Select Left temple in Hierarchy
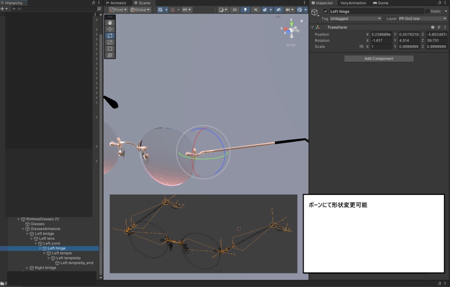 [62, 253]
